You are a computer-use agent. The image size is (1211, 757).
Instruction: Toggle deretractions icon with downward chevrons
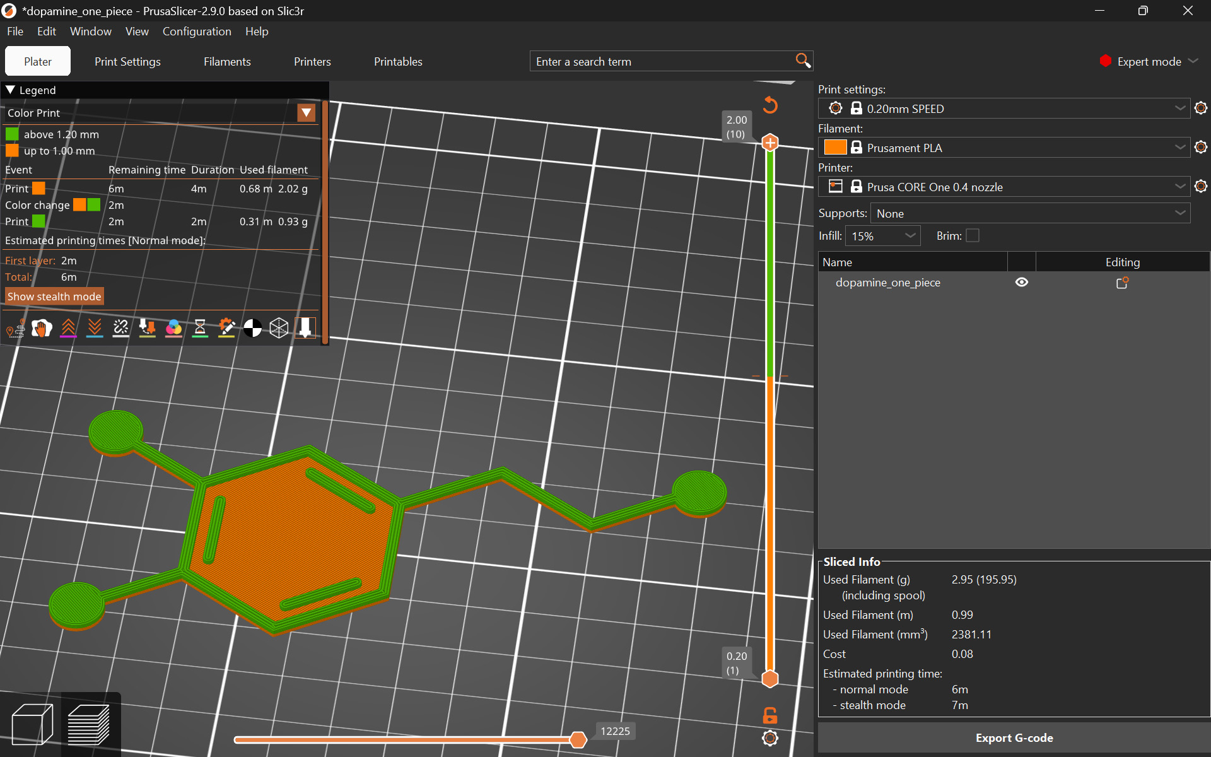click(x=95, y=328)
